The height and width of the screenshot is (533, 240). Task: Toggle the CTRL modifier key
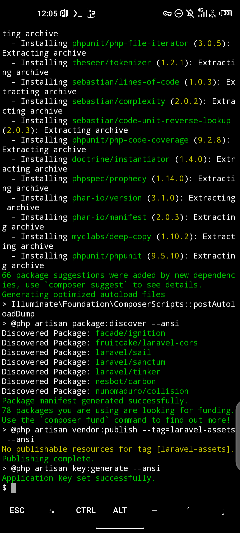[86, 510]
